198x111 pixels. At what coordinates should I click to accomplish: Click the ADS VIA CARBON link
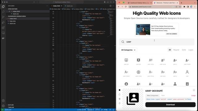point(171,34)
